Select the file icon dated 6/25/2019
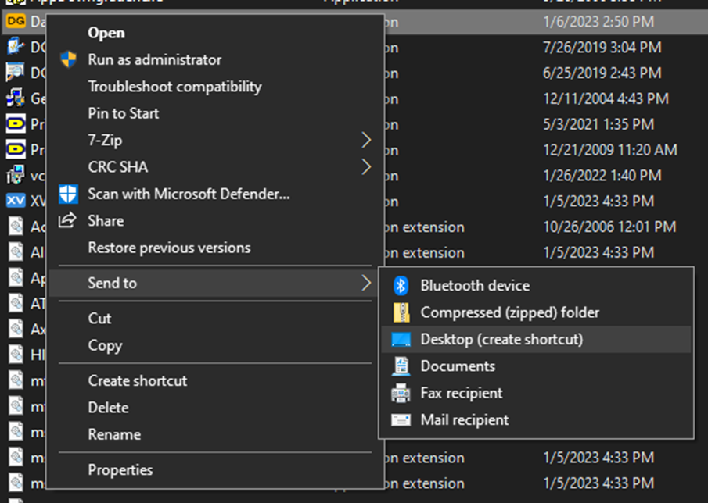The height and width of the screenshot is (503, 708). pyautogui.click(x=16, y=73)
